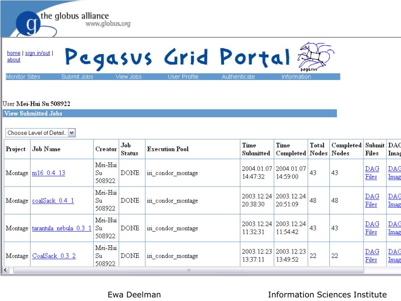Click the Job Status column header
This screenshot has height=301, width=401.
[129, 149]
